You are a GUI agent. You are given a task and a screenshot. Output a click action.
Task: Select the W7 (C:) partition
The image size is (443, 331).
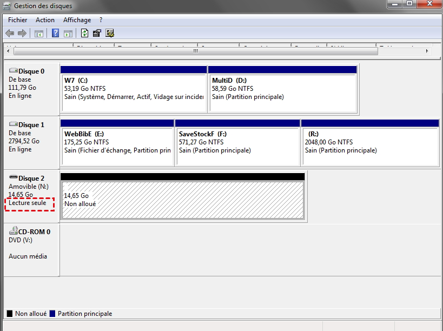134,89
